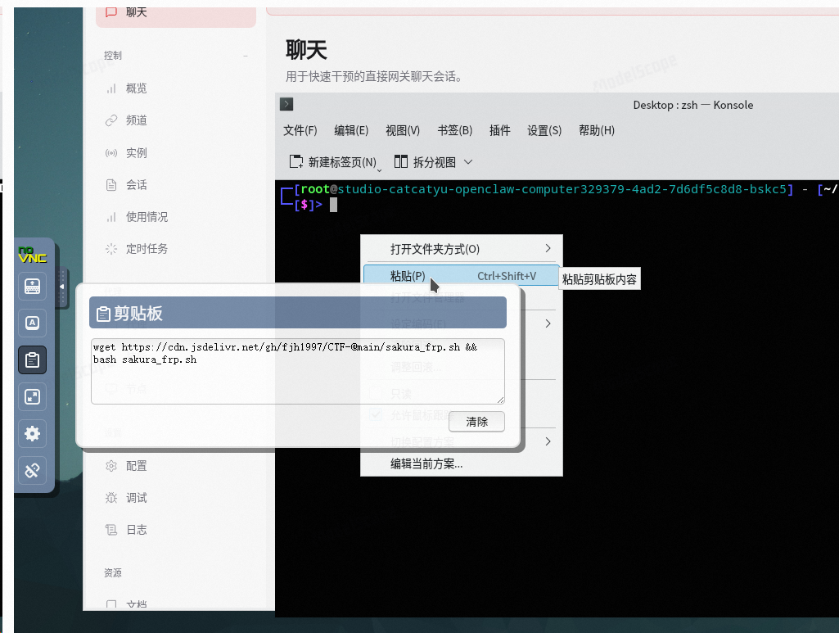Screen dimensions: 839x633
Task: Click 拆分视图 toolbar button
Action: point(426,162)
